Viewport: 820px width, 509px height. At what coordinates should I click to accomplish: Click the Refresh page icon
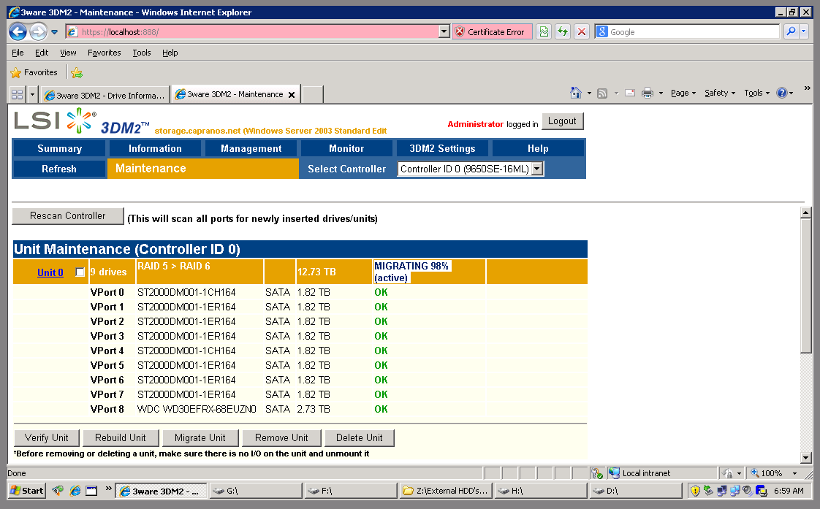pos(563,31)
